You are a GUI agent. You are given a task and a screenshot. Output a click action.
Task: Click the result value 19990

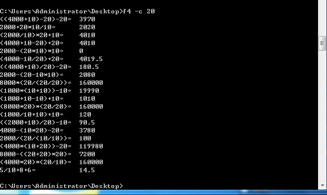(x=89, y=90)
